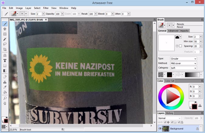Switch to the Impasto brush tab
Image resolution: width=205 pixels, height=133 pixels.
pos(184,31)
